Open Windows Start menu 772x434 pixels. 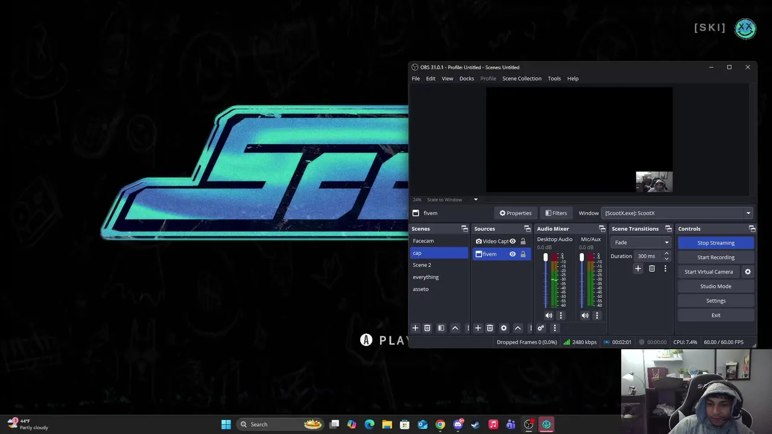(x=226, y=424)
